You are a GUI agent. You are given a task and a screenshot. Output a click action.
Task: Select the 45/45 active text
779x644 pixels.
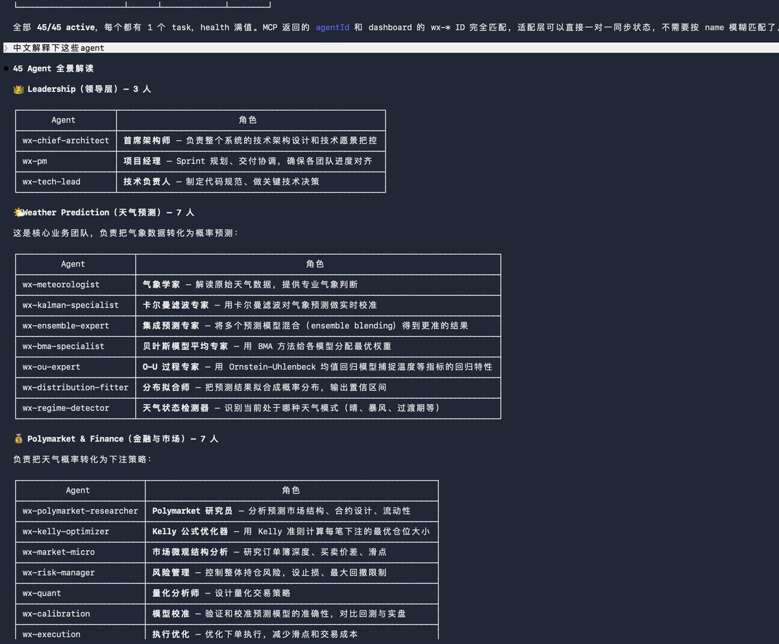pos(66,27)
